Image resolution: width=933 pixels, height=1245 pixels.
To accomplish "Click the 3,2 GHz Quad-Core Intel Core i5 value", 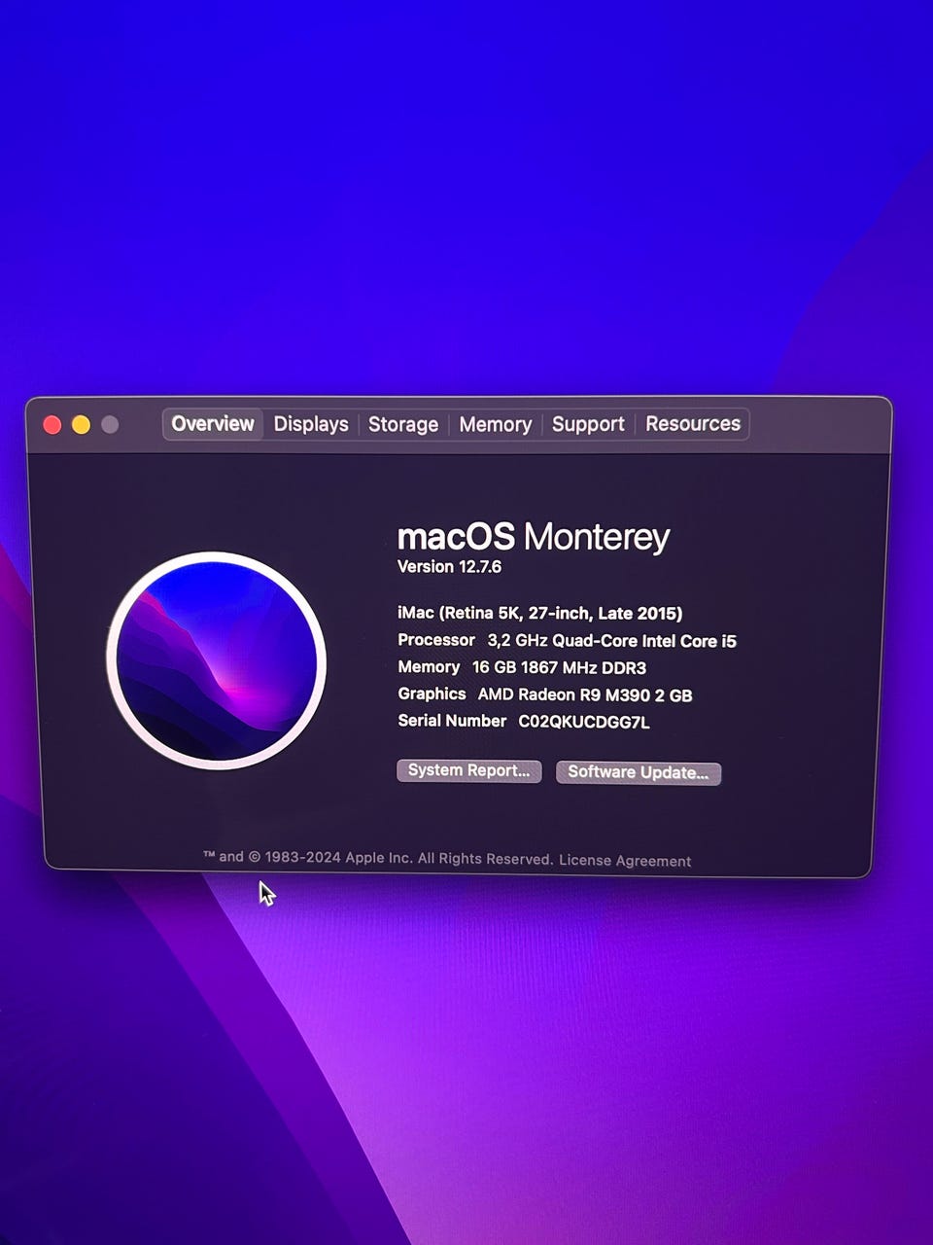I will (612, 641).
